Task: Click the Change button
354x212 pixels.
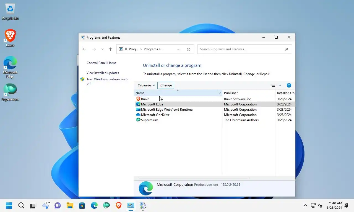Action: (166, 85)
